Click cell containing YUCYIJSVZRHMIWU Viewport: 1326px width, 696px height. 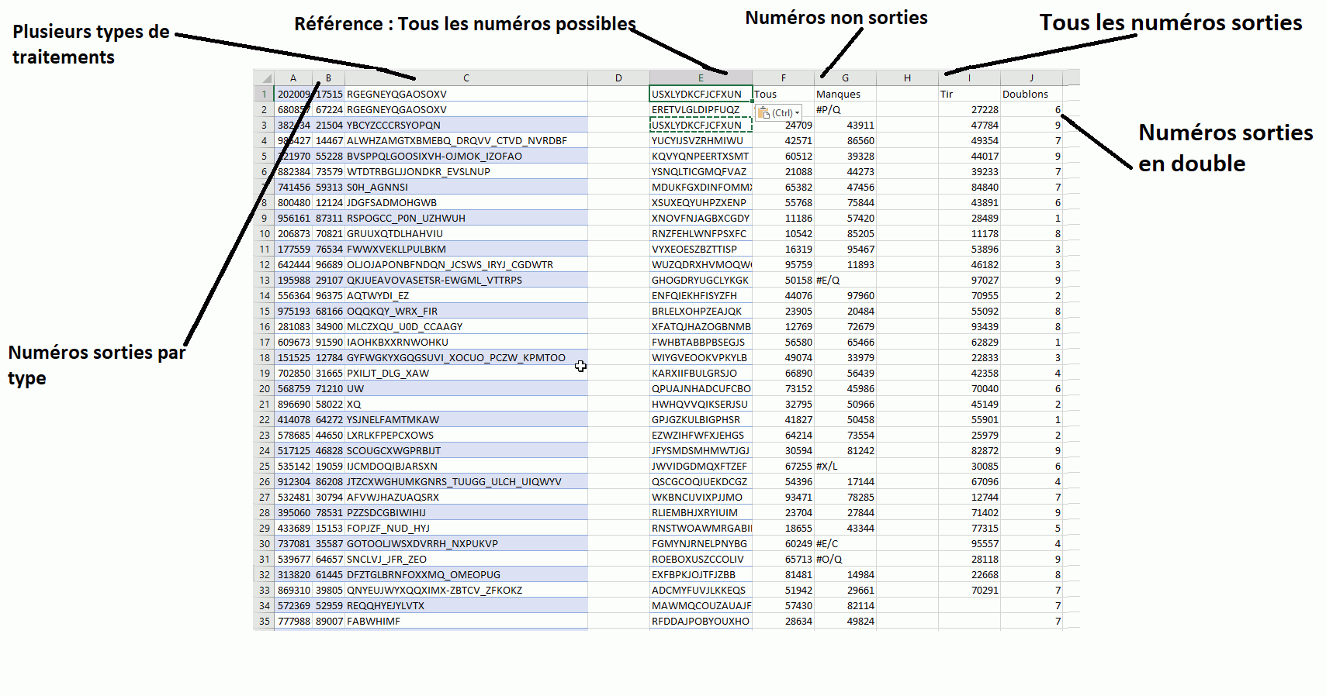click(x=701, y=140)
